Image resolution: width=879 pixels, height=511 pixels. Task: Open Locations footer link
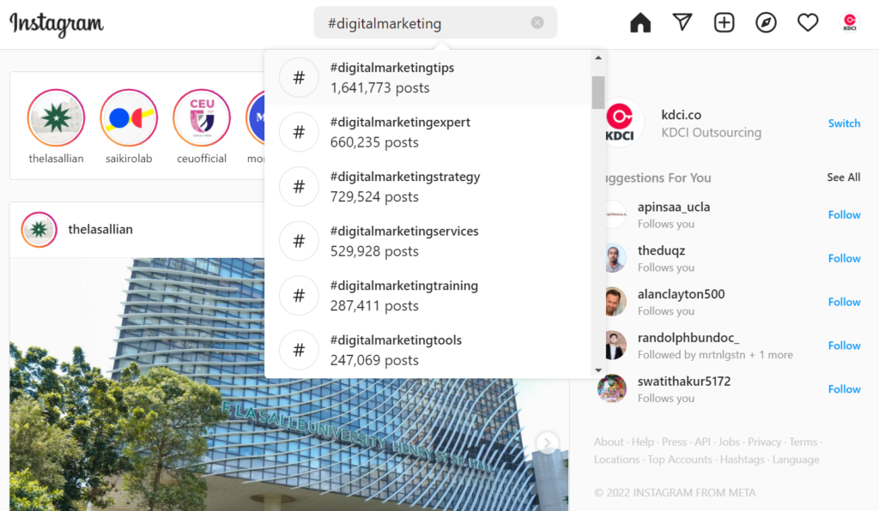pyautogui.click(x=616, y=460)
